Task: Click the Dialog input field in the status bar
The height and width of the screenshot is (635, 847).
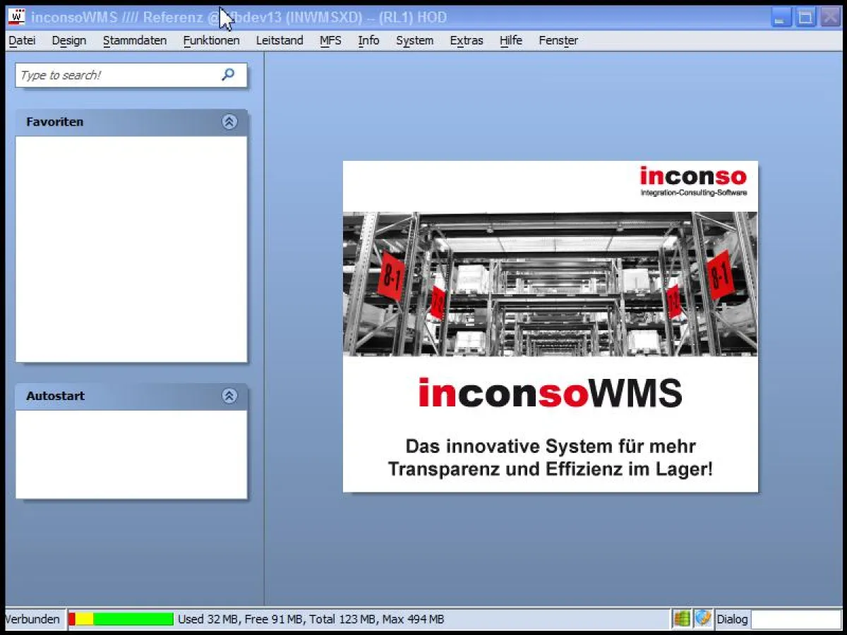Action: [x=797, y=619]
